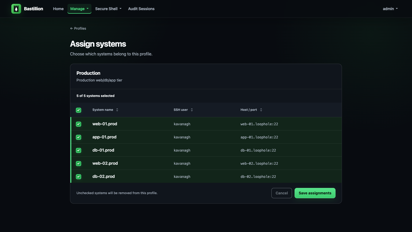The image size is (412, 232).
Task: Sort by System name column arrows
Action: point(117,110)
